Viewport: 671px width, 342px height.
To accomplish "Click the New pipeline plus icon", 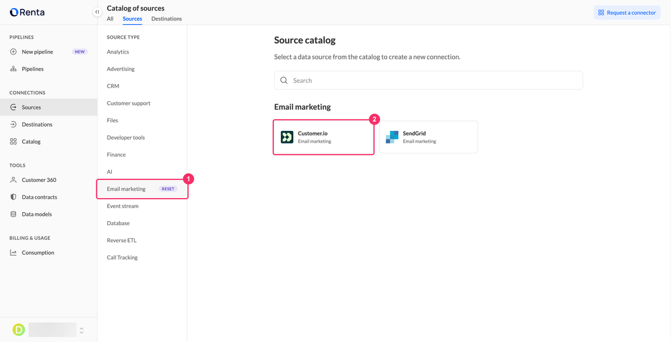I will [x=13, y=52].
